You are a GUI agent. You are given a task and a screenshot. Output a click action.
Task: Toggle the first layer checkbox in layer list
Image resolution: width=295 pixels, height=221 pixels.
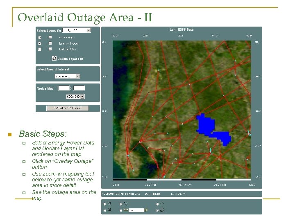[x=39, y=38]
